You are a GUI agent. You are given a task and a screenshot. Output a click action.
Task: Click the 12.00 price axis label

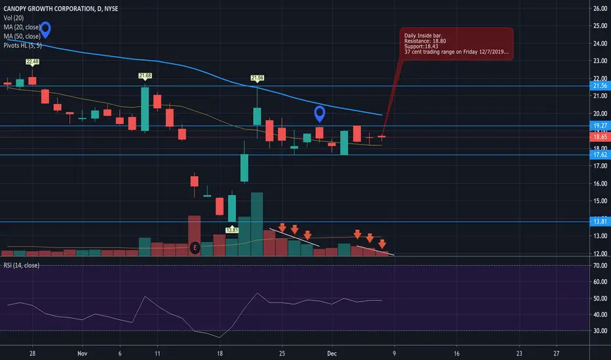coord(600,253)
